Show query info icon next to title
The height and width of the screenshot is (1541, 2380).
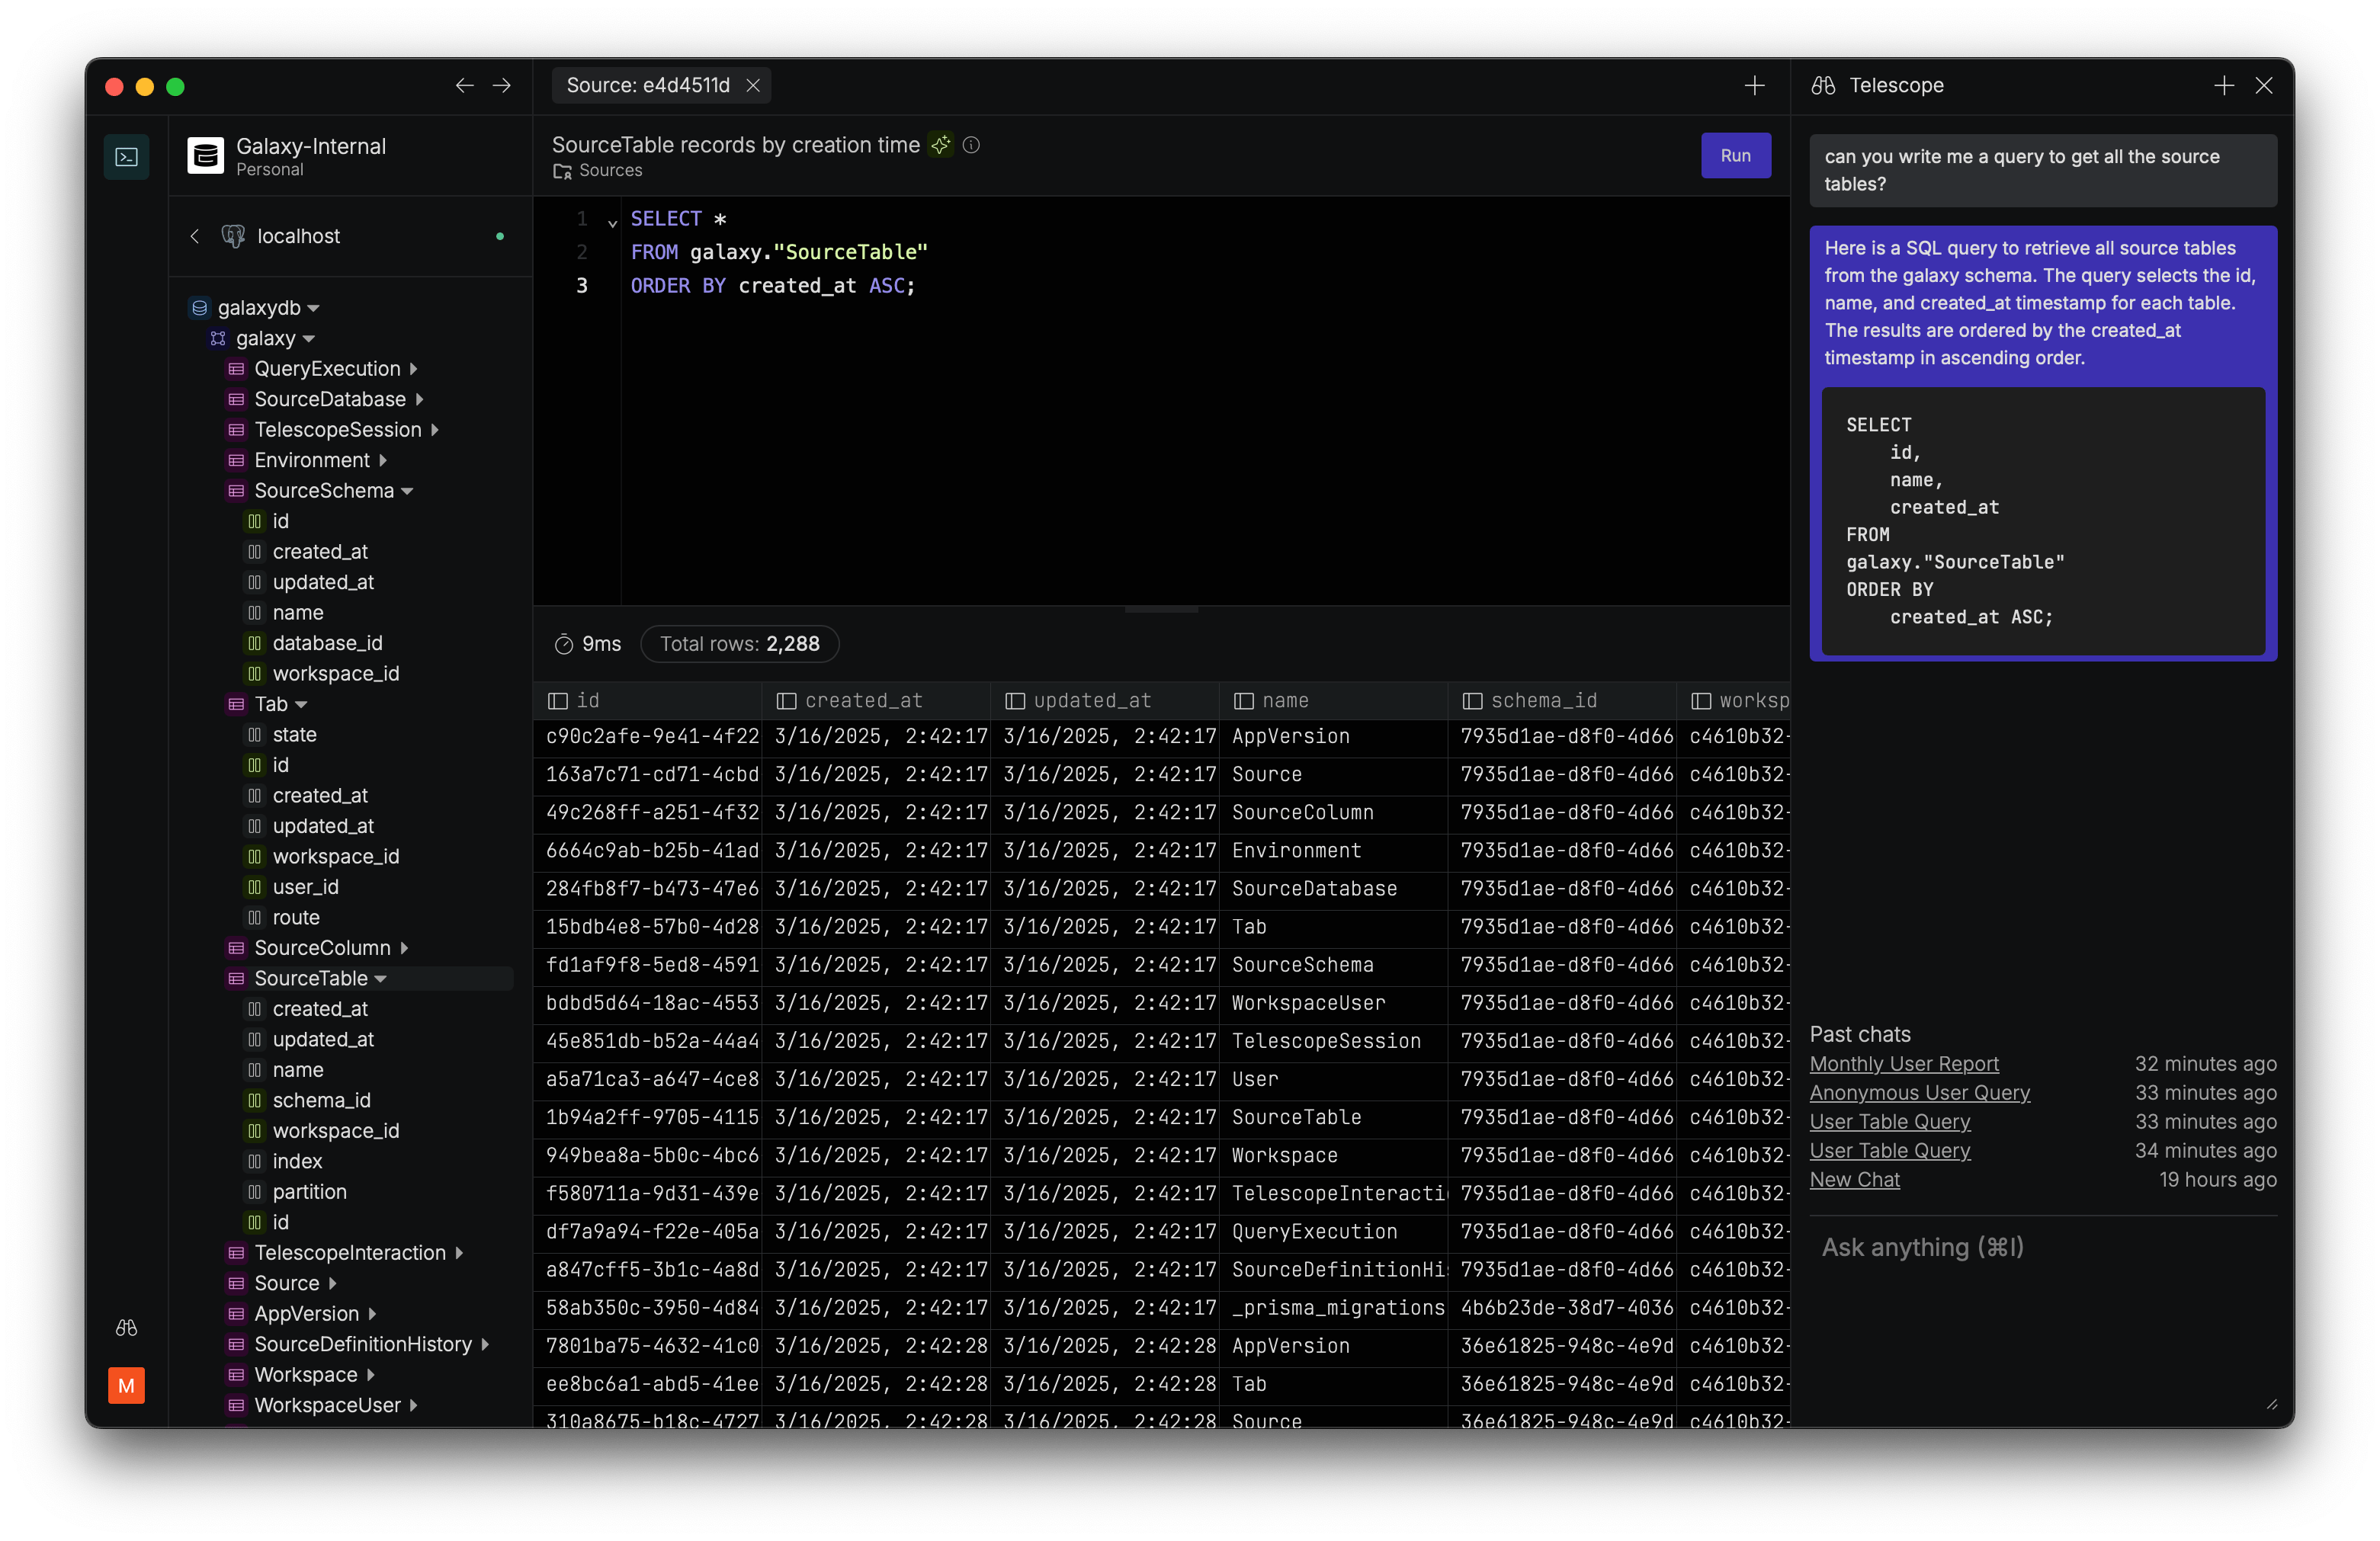click(971, 145)
